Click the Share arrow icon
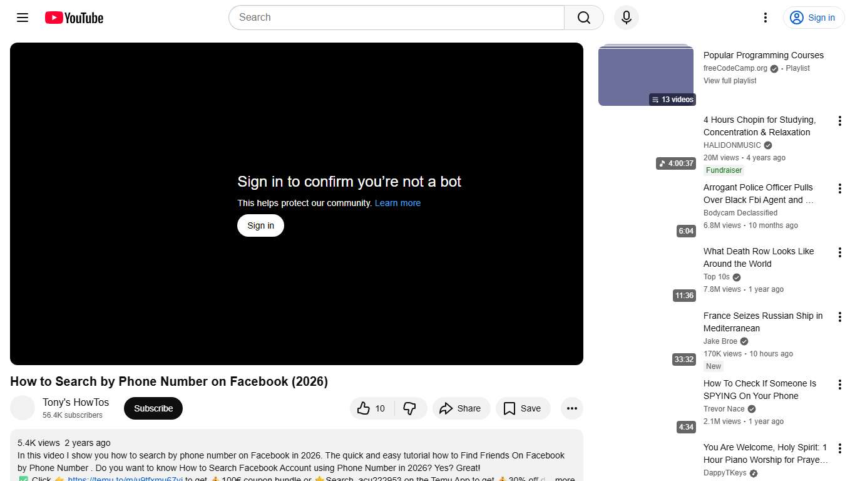 point(447,408)
